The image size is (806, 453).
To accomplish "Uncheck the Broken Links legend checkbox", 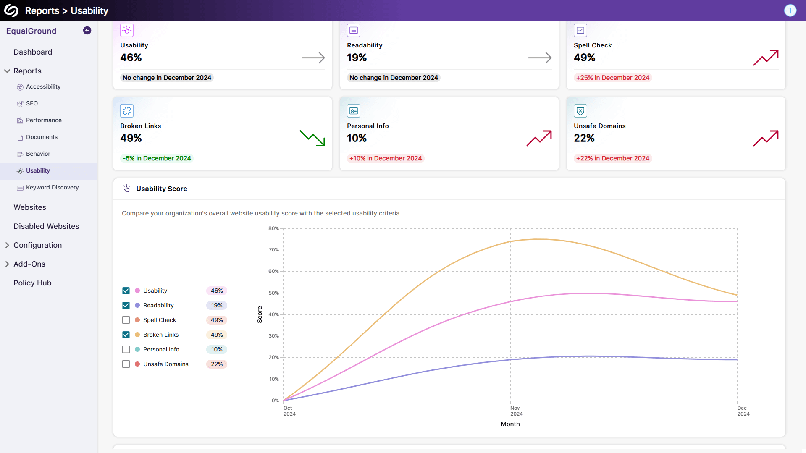I will point(126,335).
